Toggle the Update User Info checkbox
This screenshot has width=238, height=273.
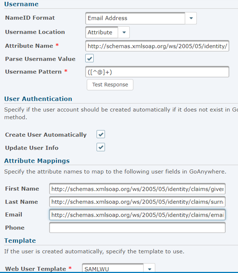click(x=101, y=147)
